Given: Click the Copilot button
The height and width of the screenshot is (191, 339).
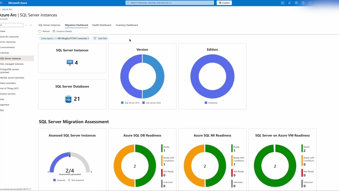Looking at the screenshot, I should pyautogui.click(x=224, y=3).
